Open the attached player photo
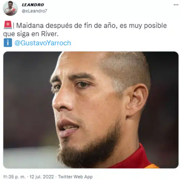 (91, 110)
